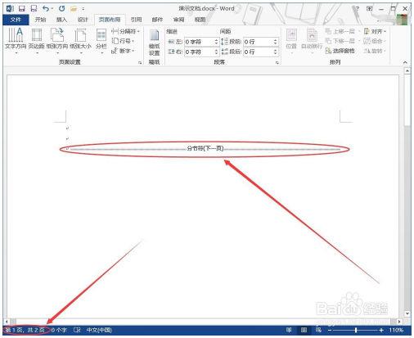Click the Columns (分栏) icon
The width and height of the screenshot is (414, 338).
[101, 40]
